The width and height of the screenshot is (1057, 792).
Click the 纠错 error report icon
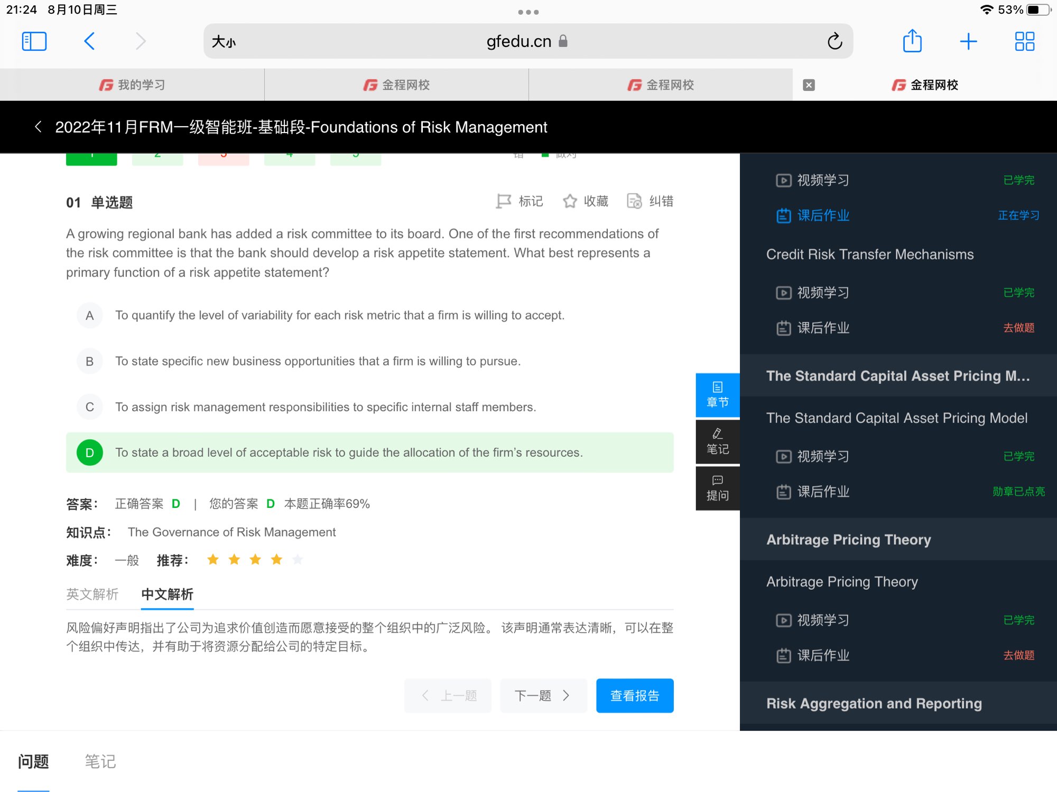click(634, 201)
